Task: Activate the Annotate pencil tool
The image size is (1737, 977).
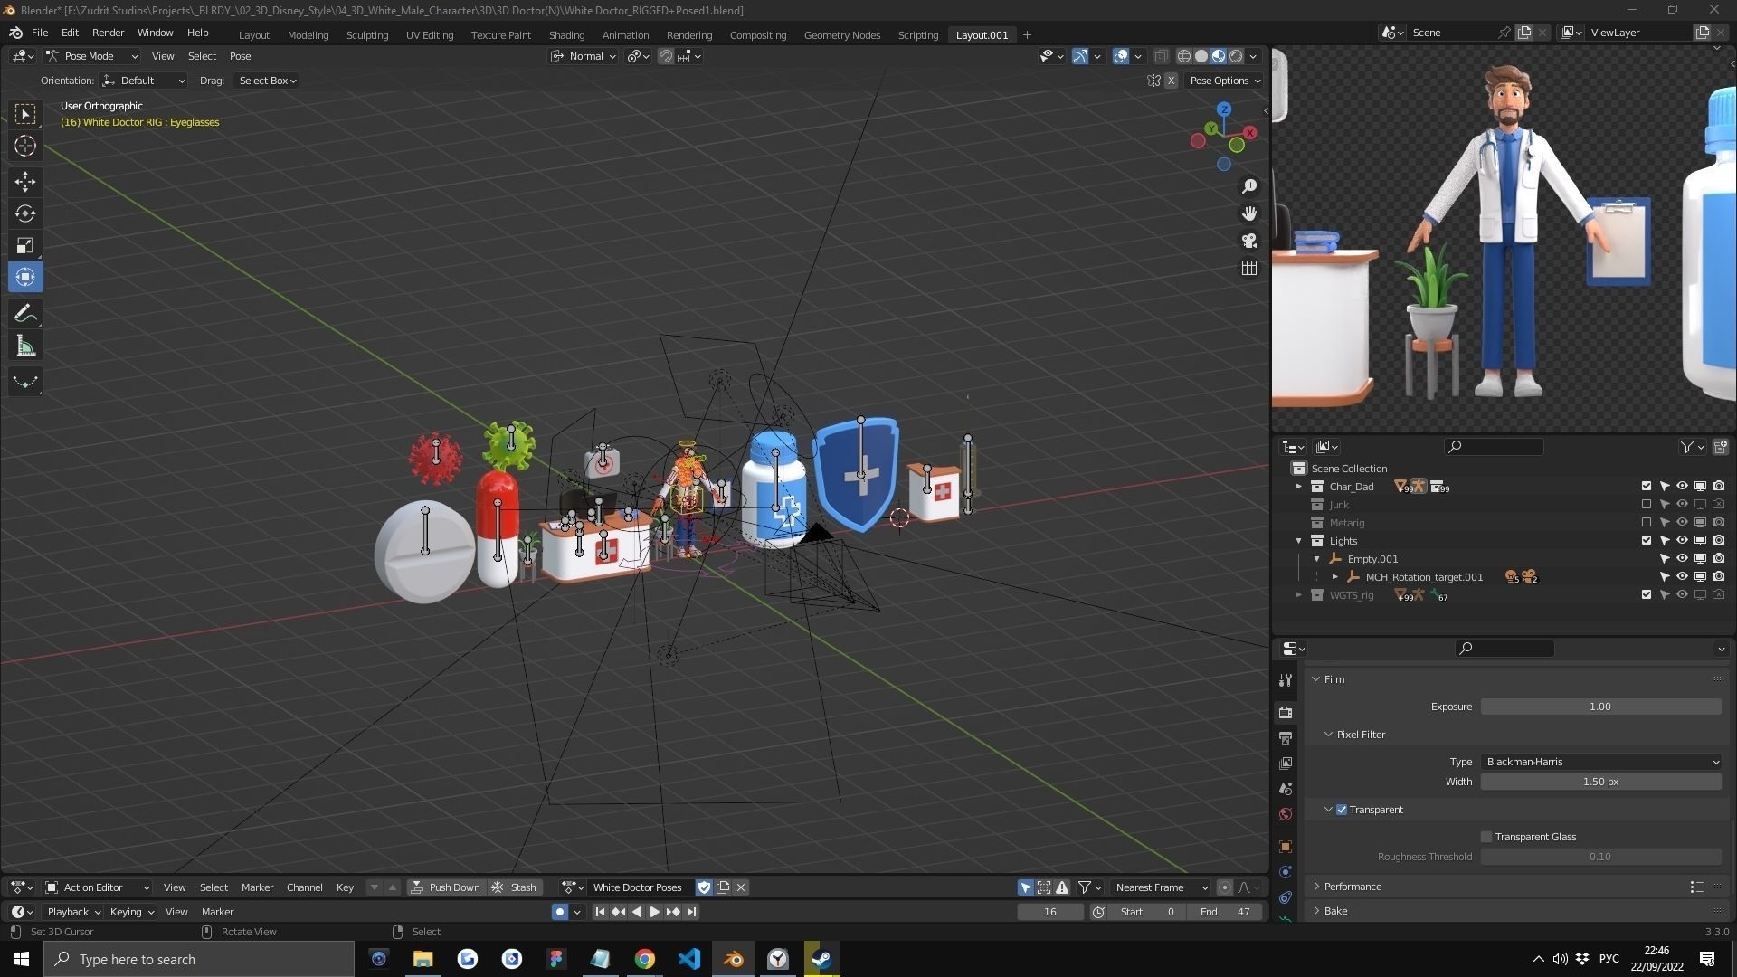Action: point(25,314)
